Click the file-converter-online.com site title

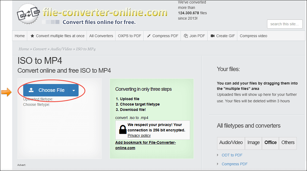(x=105, y=12)
